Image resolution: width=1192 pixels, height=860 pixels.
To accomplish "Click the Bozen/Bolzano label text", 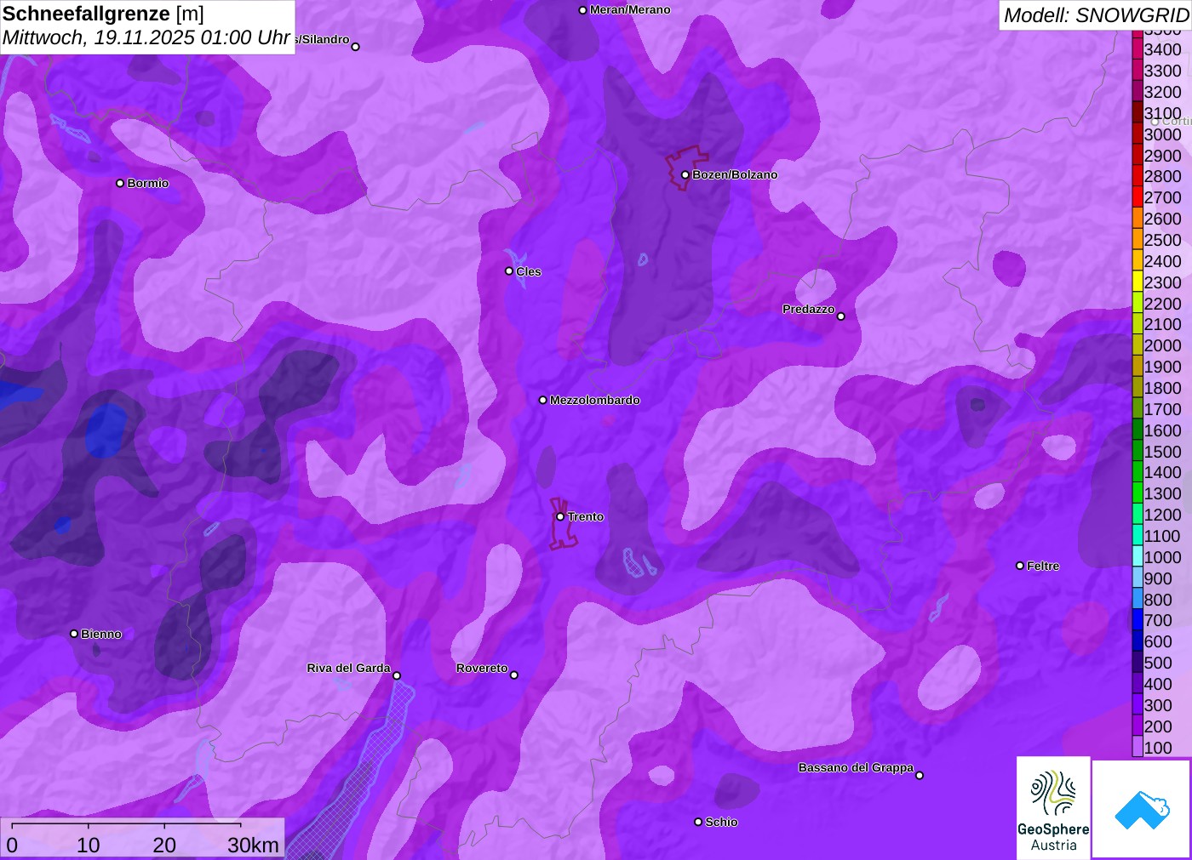I will (735, 174).
